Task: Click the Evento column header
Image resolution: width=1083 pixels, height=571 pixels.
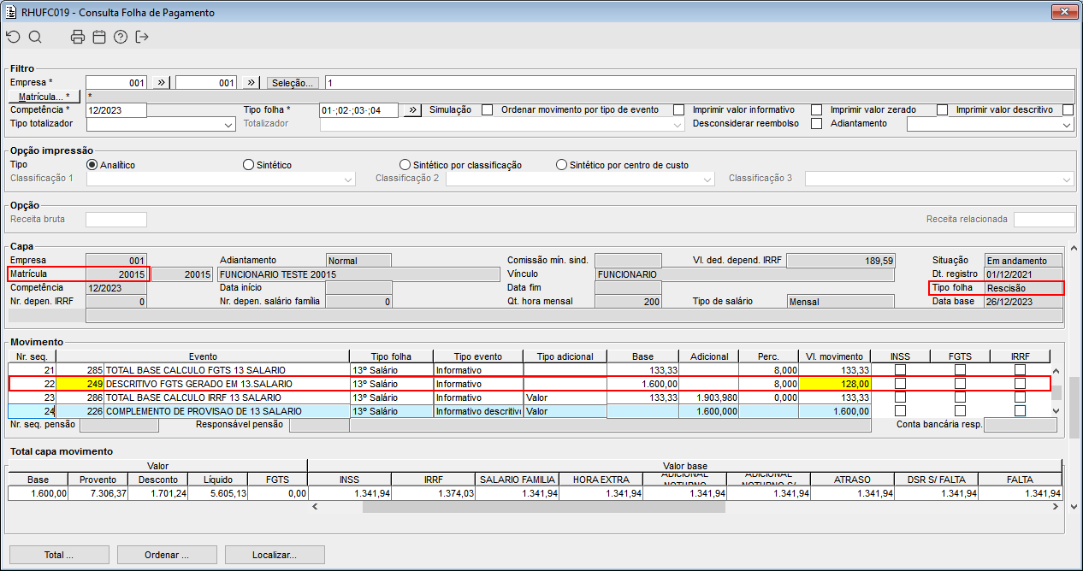Action: pos(204,356)
